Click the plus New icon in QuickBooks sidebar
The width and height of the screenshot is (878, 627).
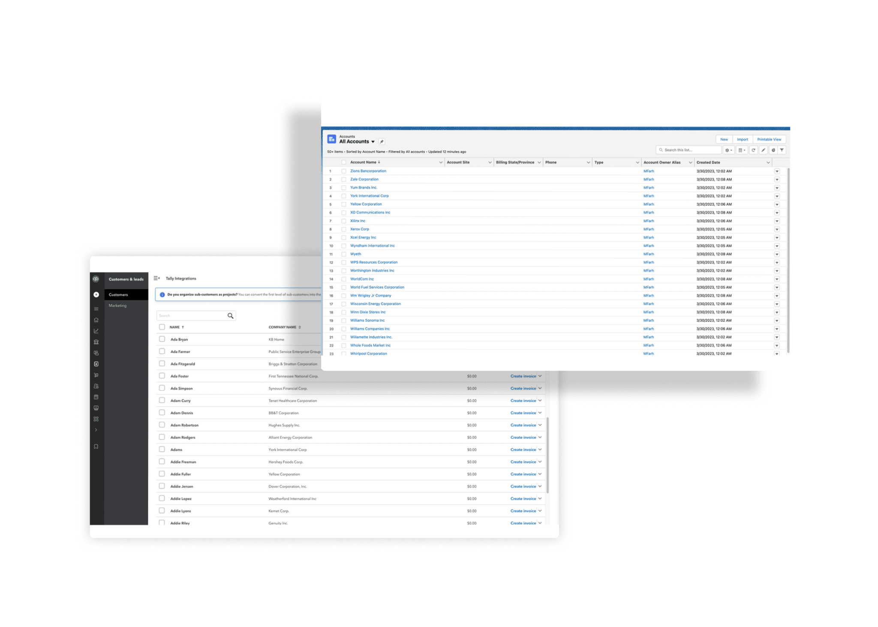[96, 294]
